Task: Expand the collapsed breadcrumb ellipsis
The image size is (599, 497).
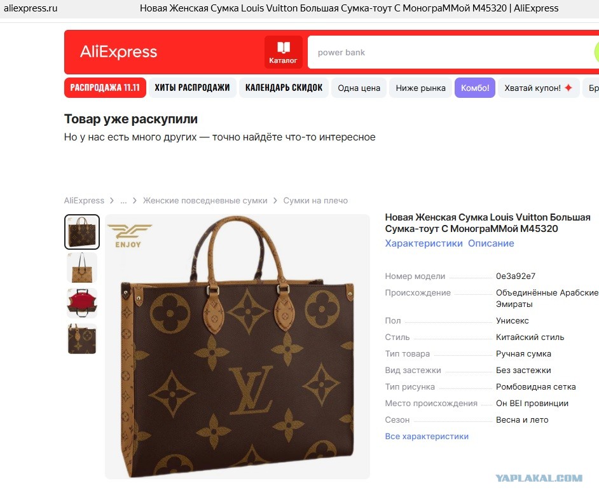Action: (x=123, y=200)
